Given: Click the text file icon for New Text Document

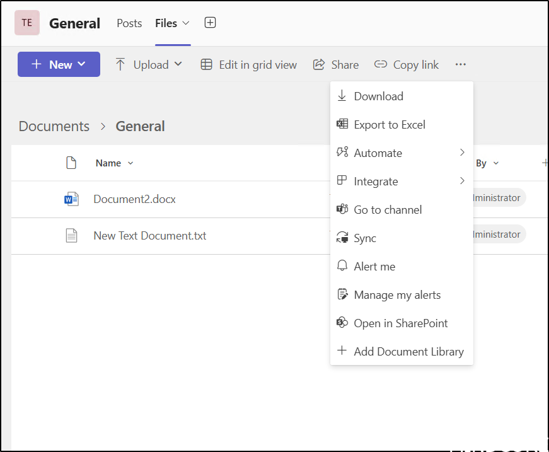Looking at the screenshot, I should click(71, 236).
